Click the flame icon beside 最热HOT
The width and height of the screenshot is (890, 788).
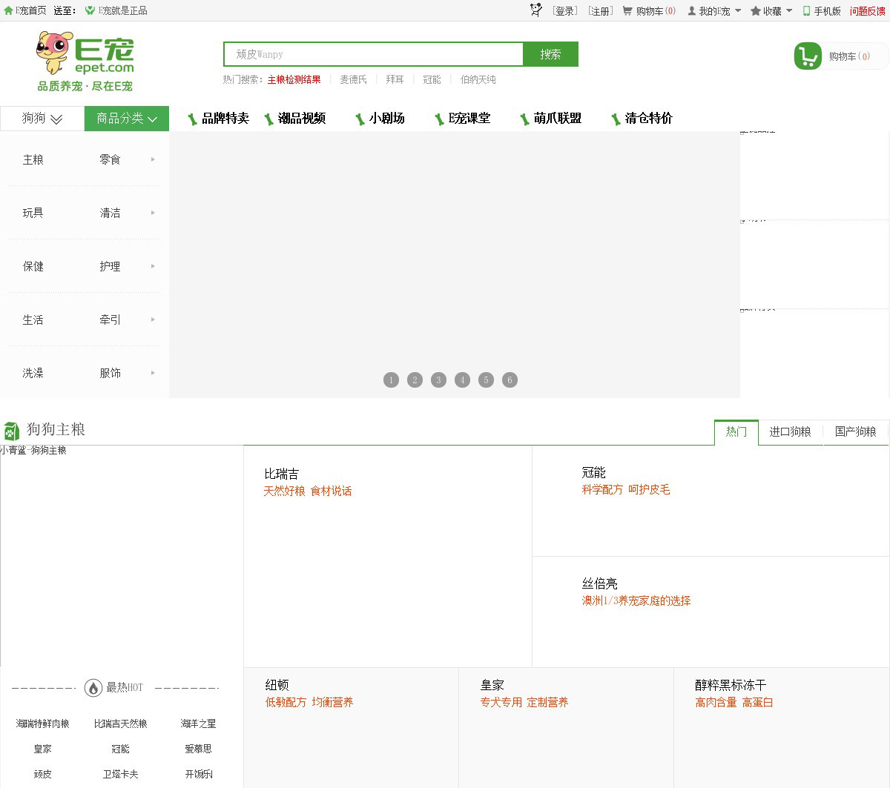tap(93, 688)
